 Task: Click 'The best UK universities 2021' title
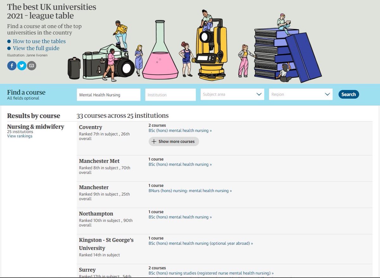pyautogui.click(x=52, y=11)
